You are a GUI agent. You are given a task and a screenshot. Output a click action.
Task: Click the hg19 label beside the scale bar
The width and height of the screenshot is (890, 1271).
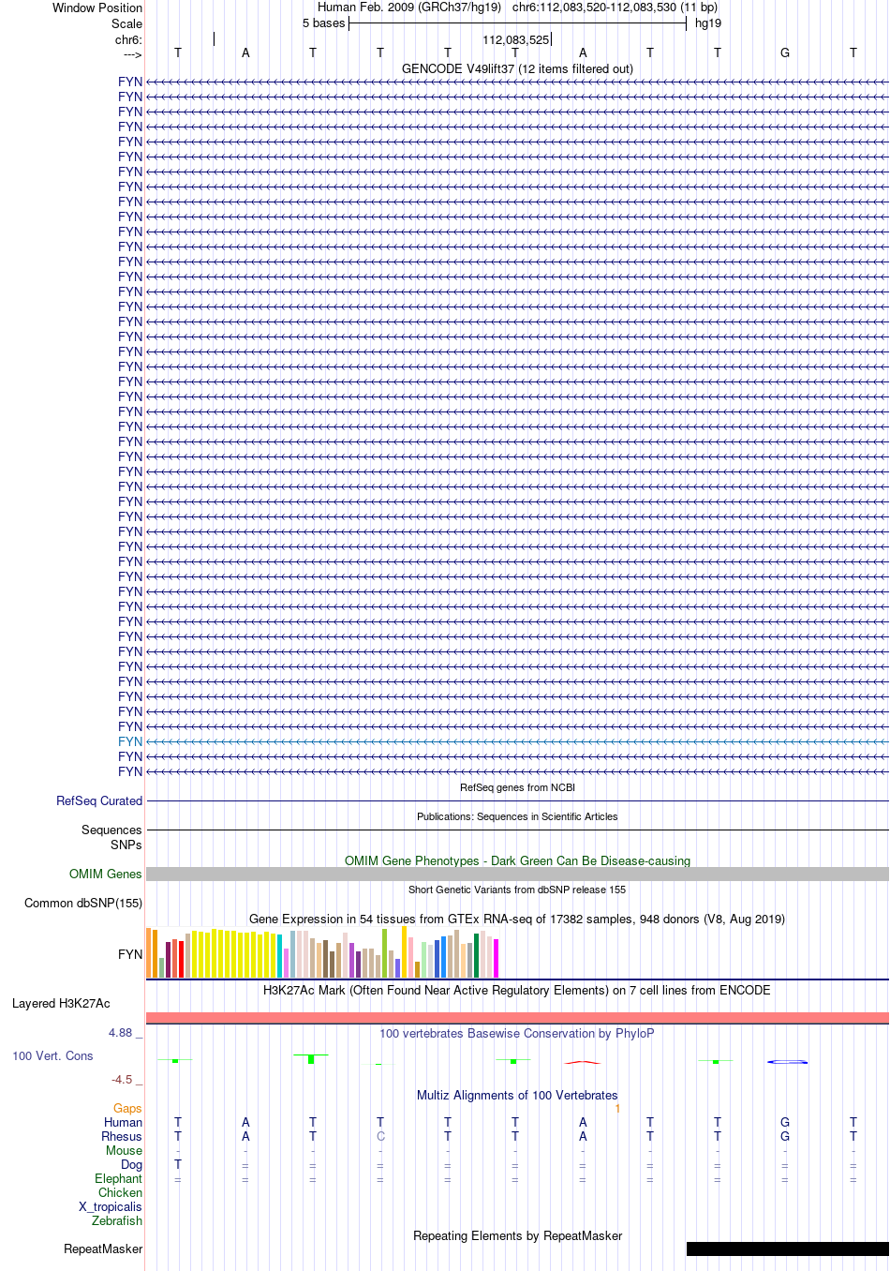(708, 23)
